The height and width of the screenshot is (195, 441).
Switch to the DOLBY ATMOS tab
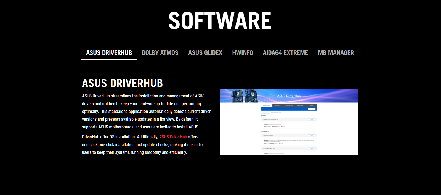160,53
